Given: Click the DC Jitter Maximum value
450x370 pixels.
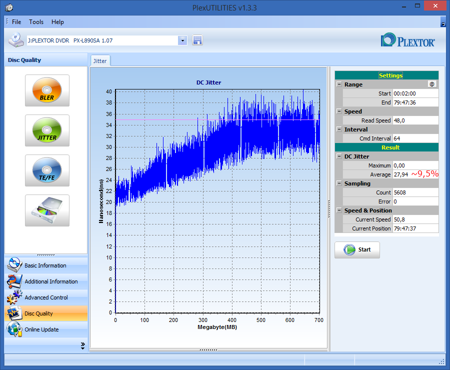Looking at the screenshot, I should [x=415, y=165].
